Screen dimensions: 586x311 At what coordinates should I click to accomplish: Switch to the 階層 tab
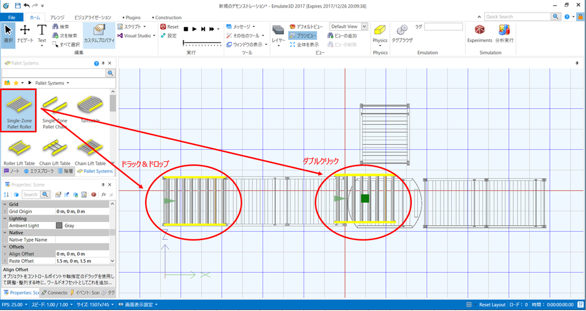click(x=66, y=171)
